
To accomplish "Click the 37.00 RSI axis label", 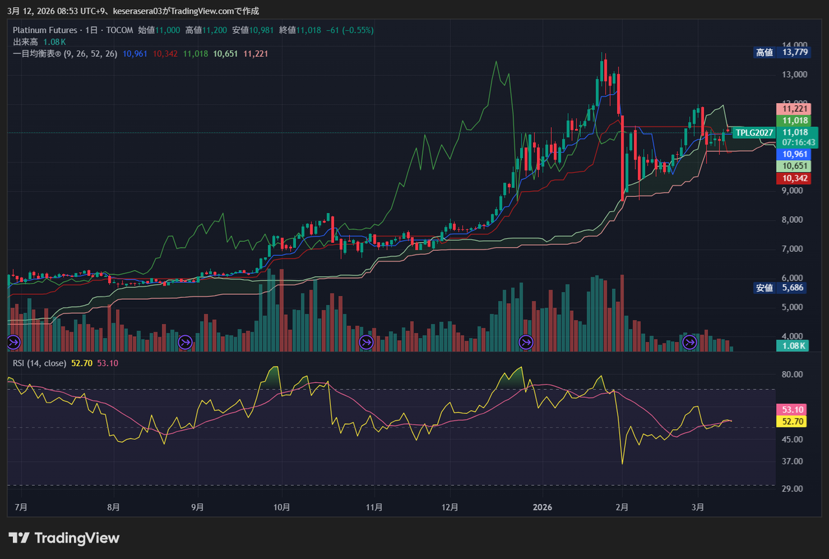I will pos(793,461).
